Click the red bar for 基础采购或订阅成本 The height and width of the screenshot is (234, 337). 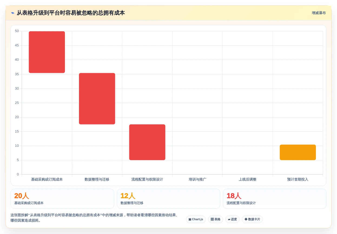pyautogui.click(x=47, y=52)
